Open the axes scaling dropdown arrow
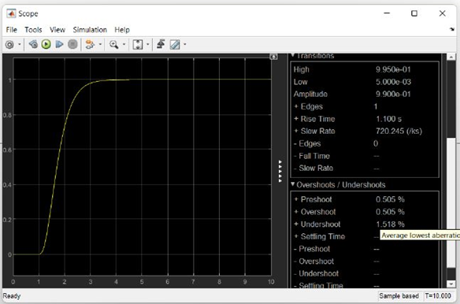The width and height of the screenshot is (460, 304). tap(147, 45)
